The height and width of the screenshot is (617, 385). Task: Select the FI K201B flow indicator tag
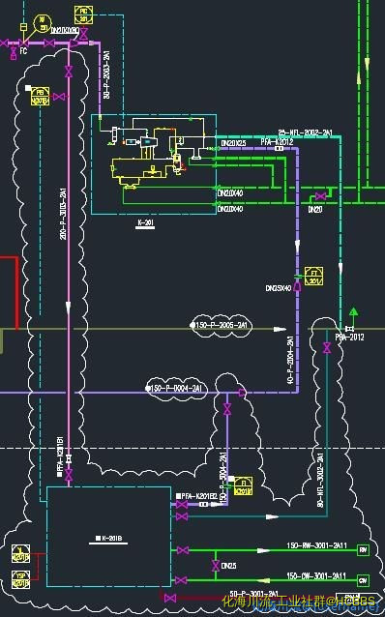coord(243,486)
